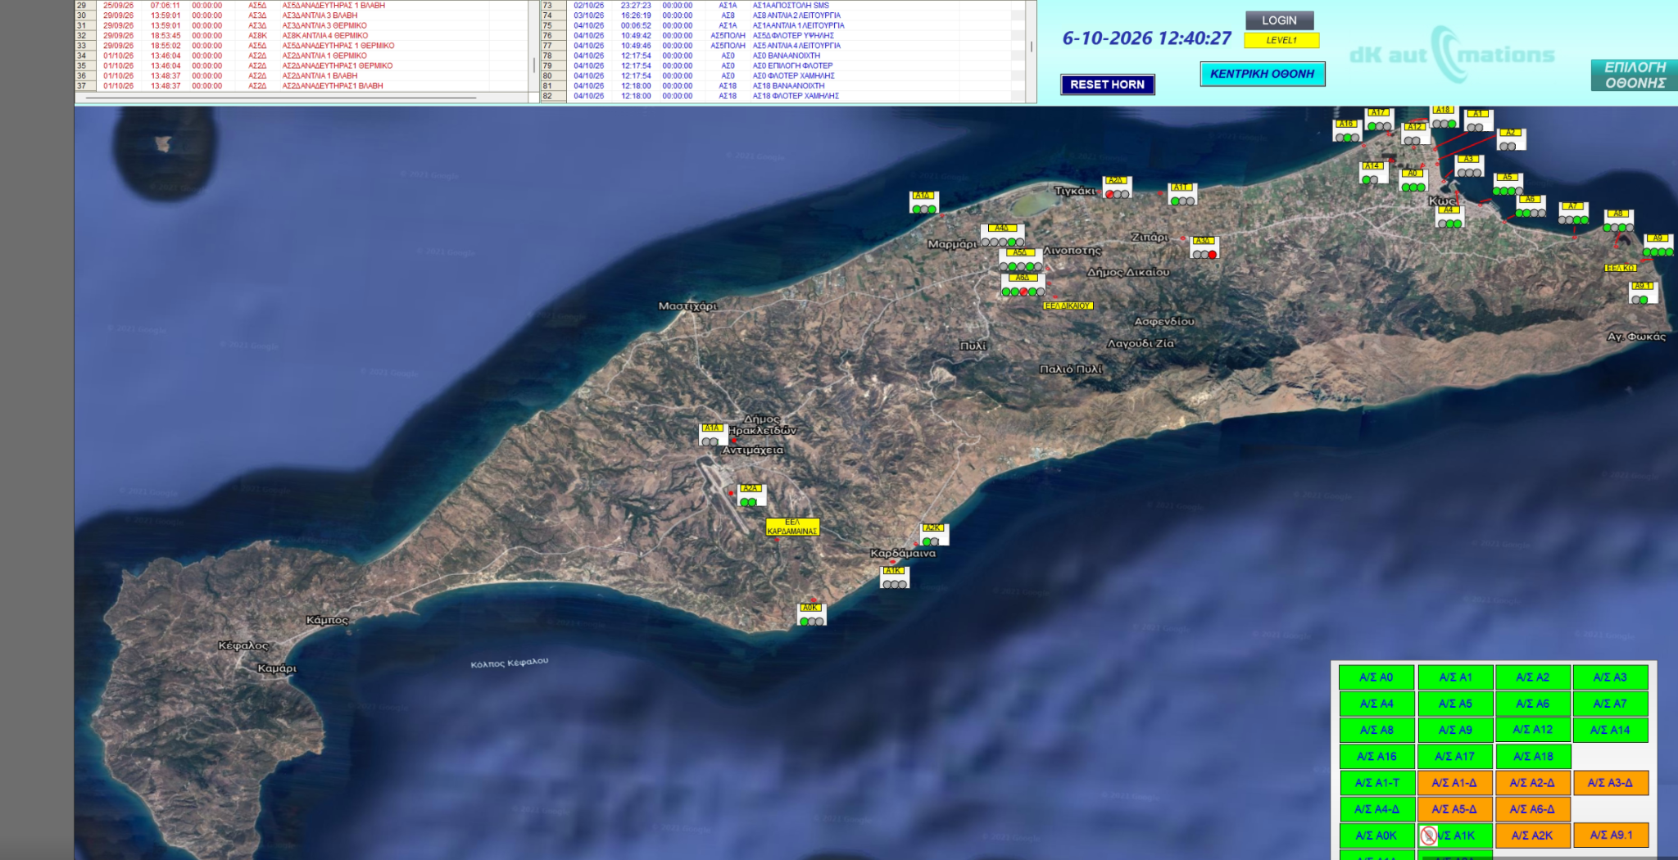Click the LEVEL1 user level indicator
The width and height of the screenshot is (1678, 860).
click(1281, 40)
